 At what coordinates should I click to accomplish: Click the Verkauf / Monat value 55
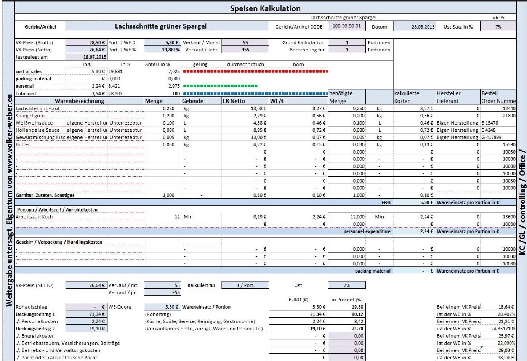(245, 43)
